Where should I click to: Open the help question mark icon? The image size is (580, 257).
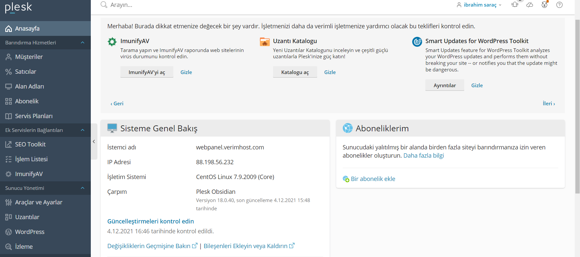559,5
